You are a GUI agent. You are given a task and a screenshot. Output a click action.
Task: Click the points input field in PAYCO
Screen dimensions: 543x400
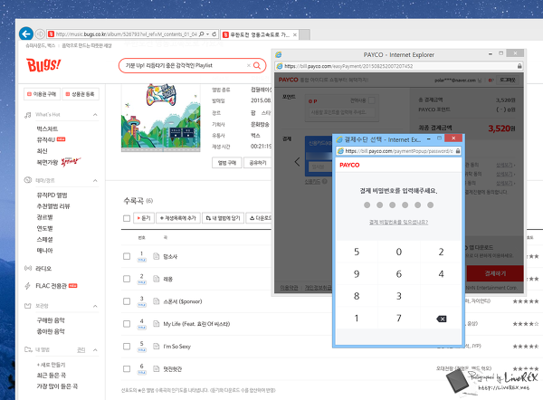pyautogui.click(x=341, y=112)
